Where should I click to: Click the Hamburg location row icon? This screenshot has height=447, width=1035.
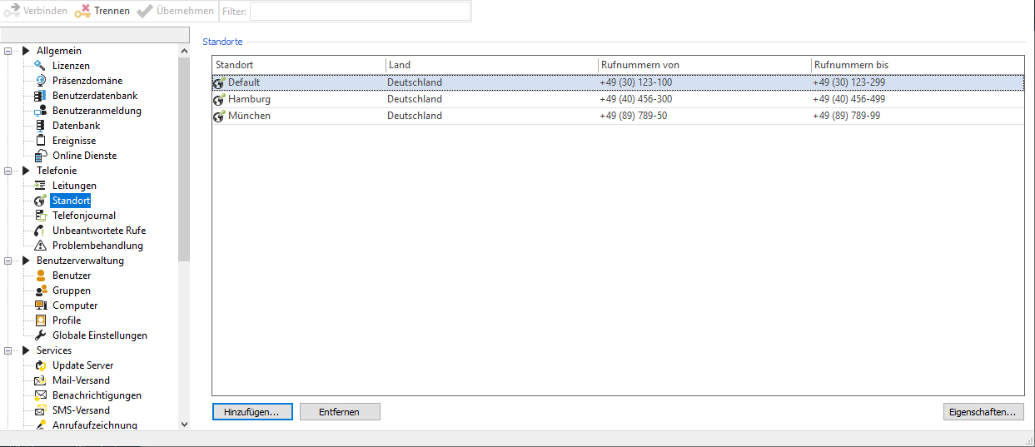219,100
